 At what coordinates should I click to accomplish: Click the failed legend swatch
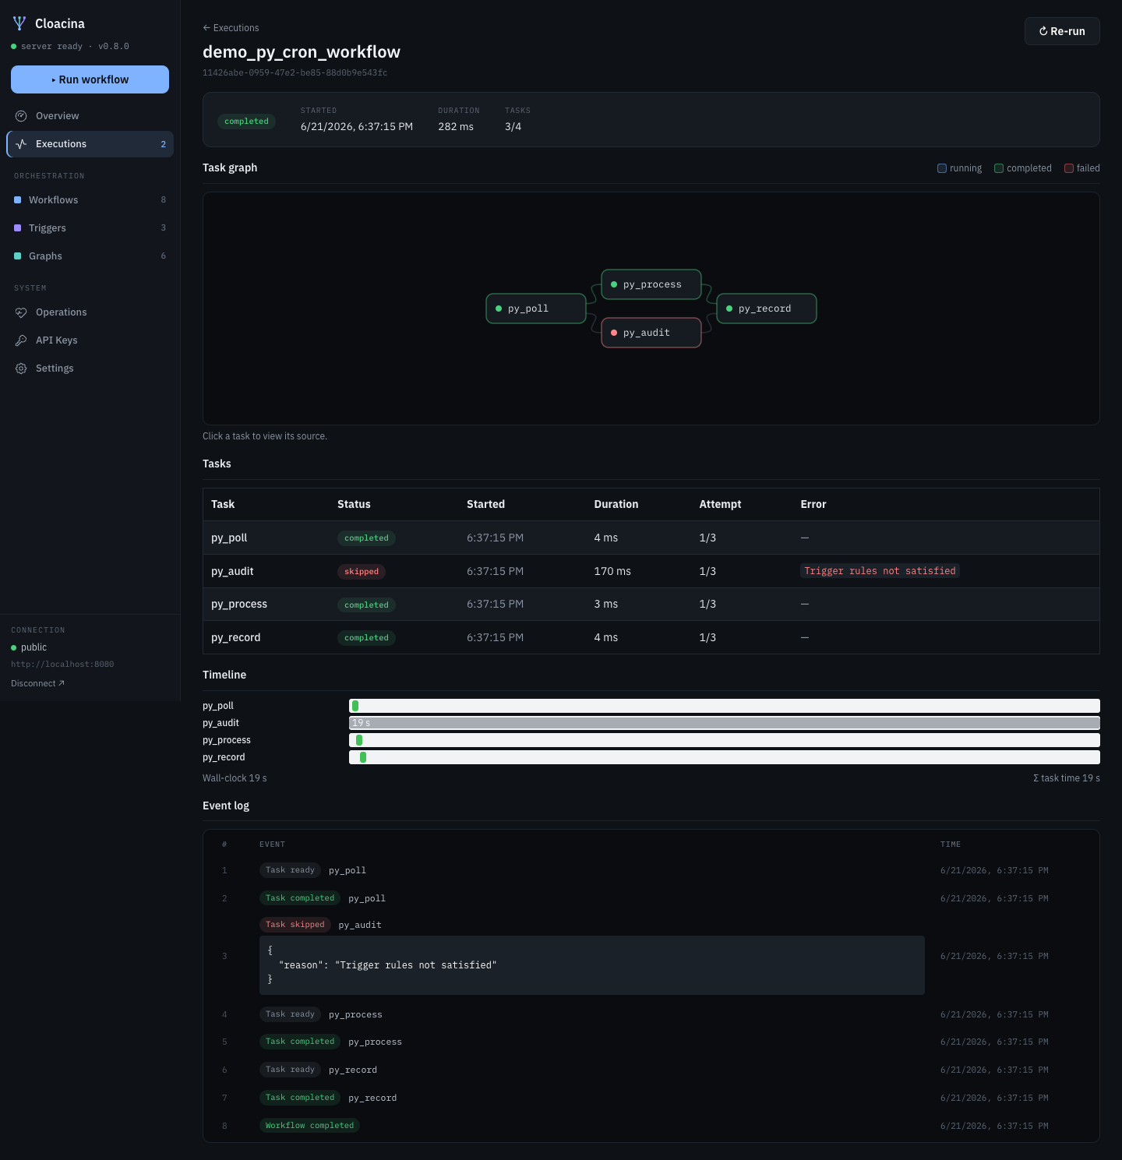point(1069,168)
